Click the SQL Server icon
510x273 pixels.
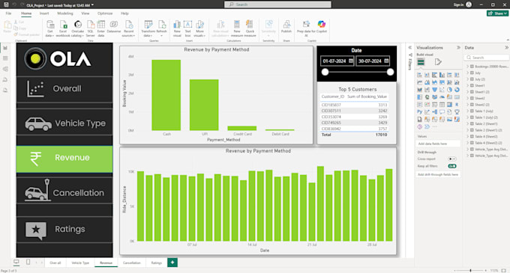pyautogui.click(x=91, y=25)
